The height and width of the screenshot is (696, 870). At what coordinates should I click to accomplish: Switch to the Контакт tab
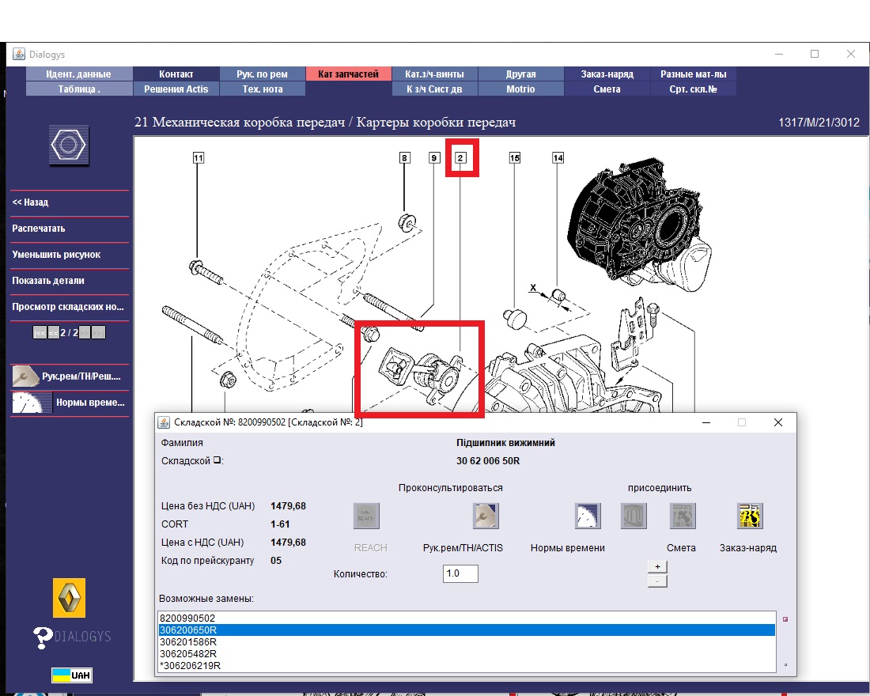coord(176,74)
